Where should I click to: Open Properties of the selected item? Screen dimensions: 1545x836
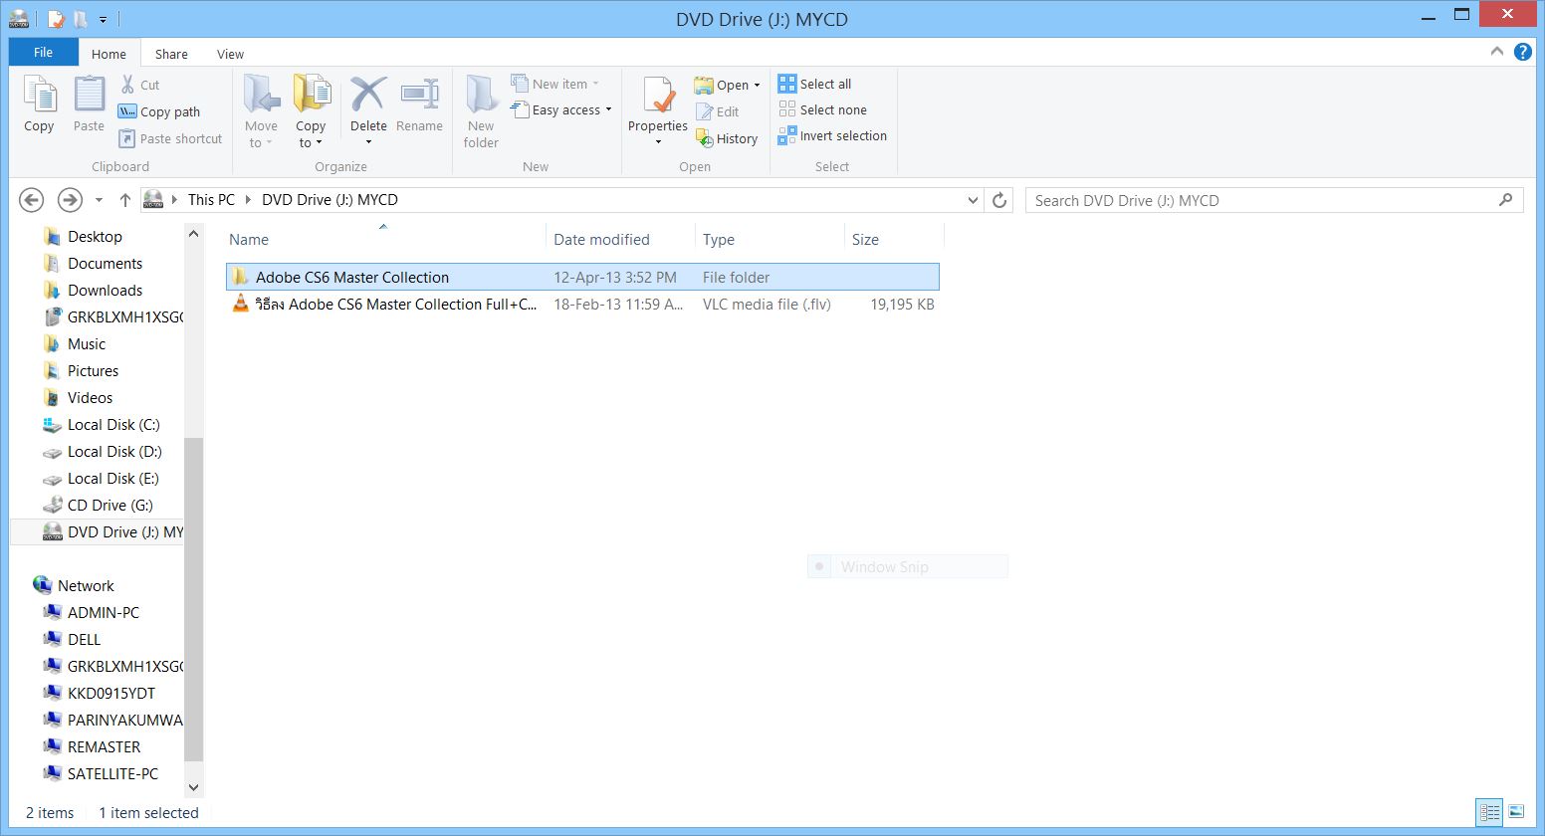click(657, 111)
